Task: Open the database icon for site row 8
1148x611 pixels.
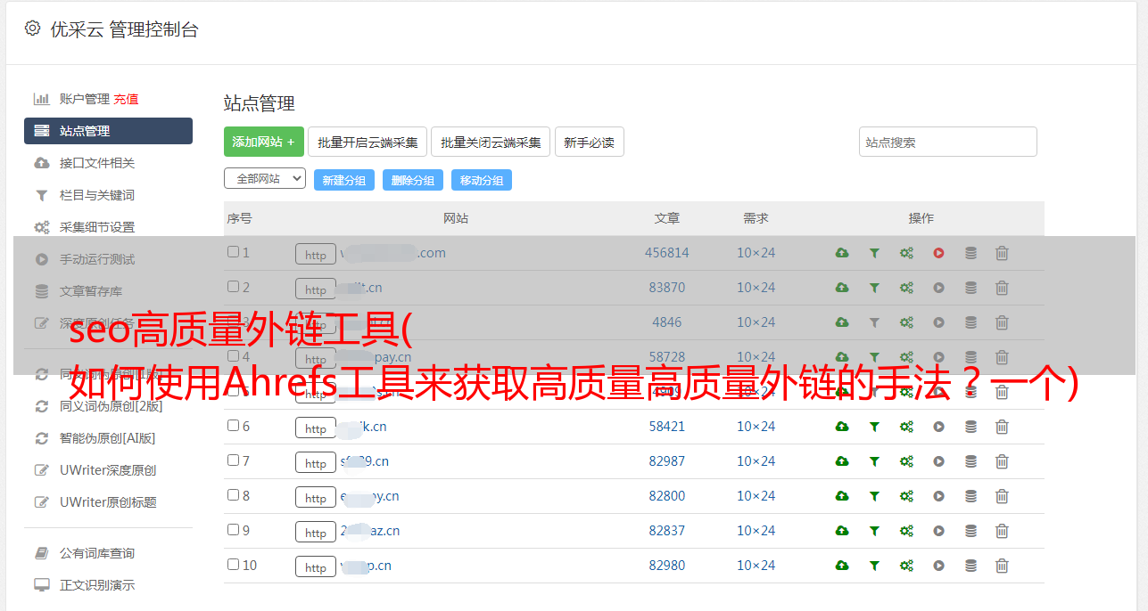Action: pos(970,496)
